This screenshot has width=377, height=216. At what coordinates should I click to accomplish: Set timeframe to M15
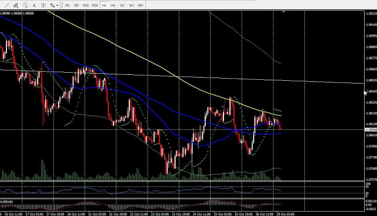[86, 5]
